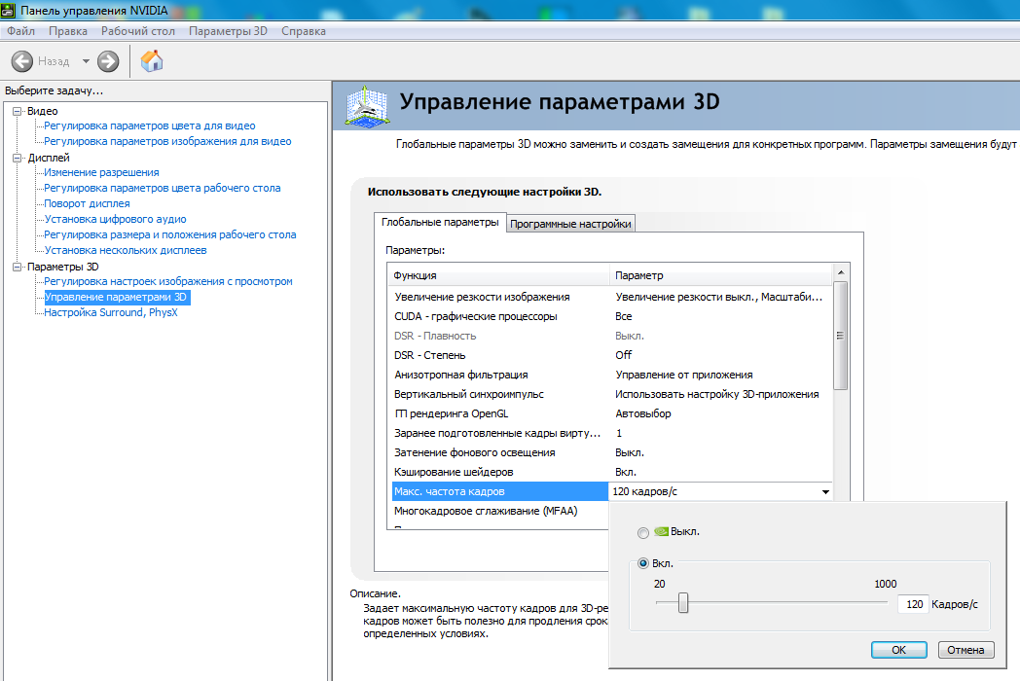The height and width of the screenshot is (681, 1020).
Task: Open the Back history dropdown arrow
Action: click(86, 61)
